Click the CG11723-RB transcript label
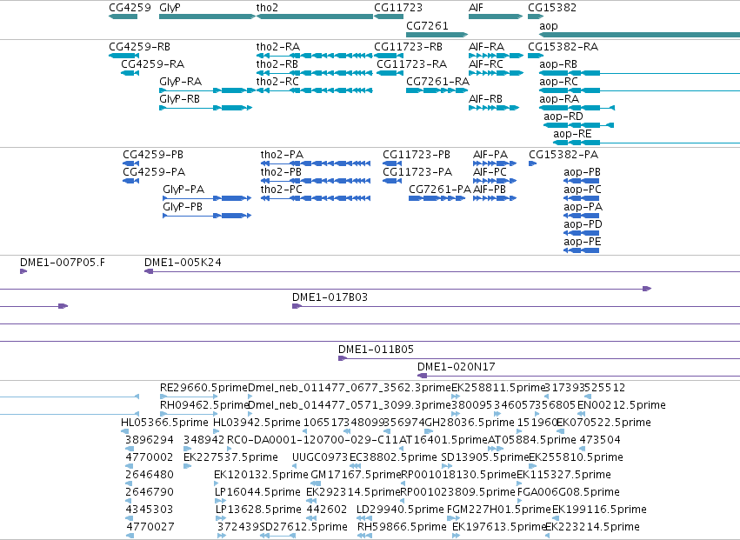The width and height of the screenshot is (740, 540). coord(408,47)
